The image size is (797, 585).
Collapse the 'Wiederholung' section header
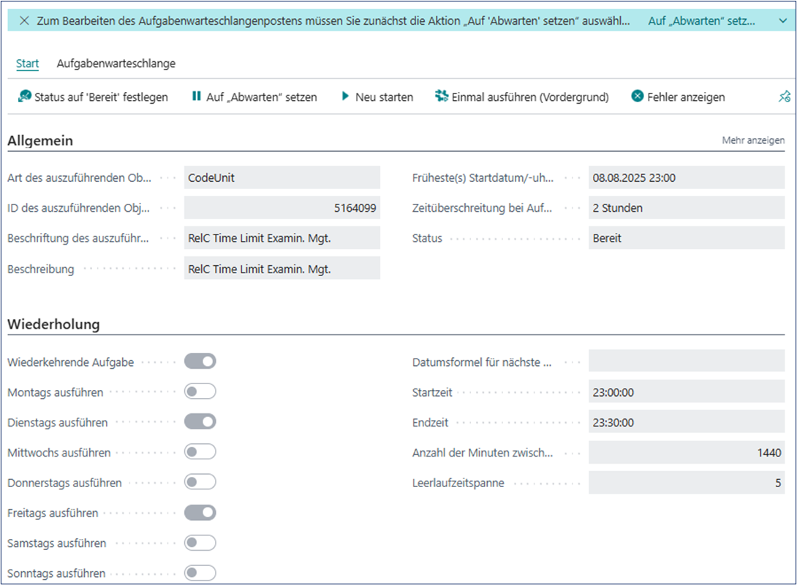(53, 324)
